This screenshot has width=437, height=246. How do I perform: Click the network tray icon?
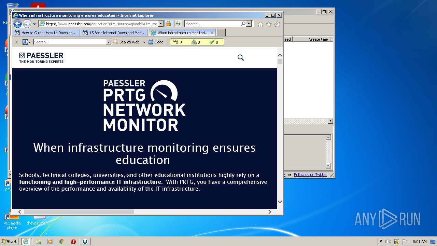[x=396, y=242]
